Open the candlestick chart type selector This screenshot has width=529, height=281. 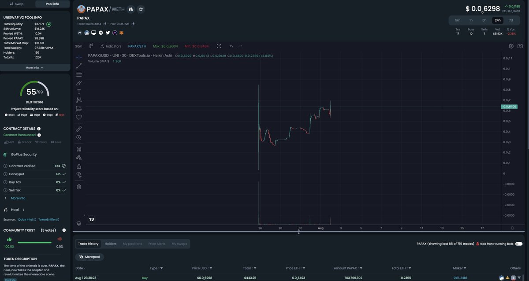[91, 46]
